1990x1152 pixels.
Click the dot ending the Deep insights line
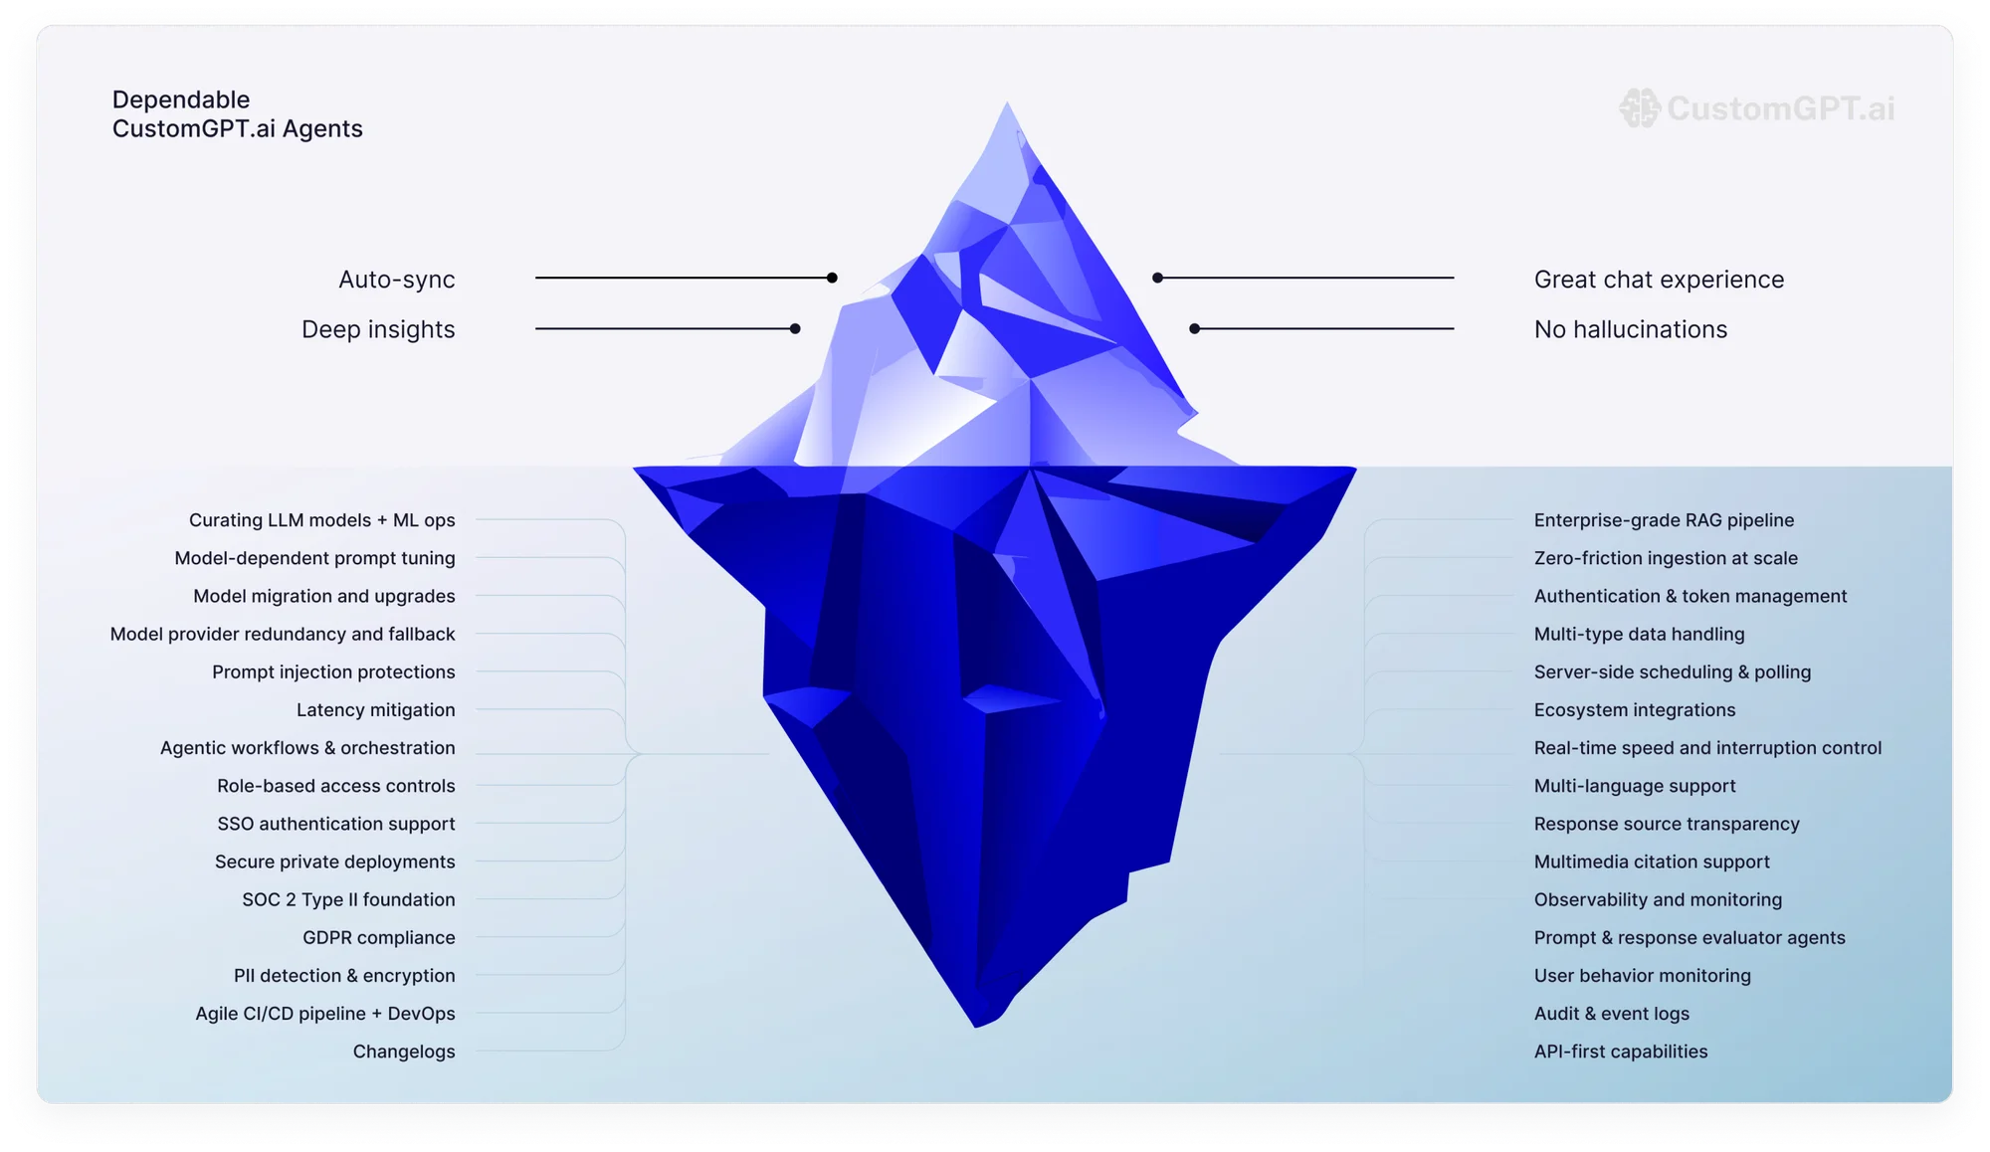point(795,328)
